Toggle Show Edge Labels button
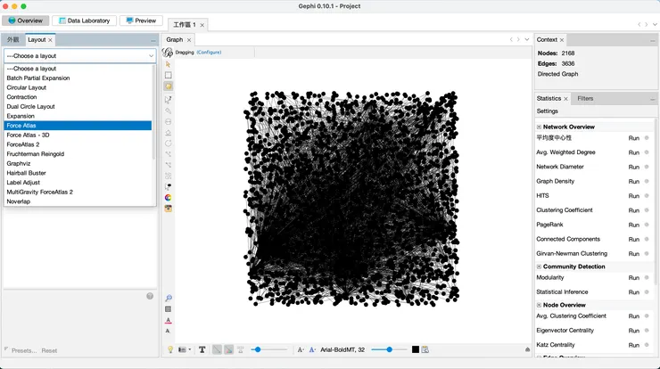This screenshot has width=660, height=369. pos(241,349)
